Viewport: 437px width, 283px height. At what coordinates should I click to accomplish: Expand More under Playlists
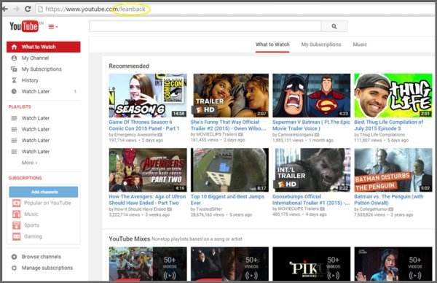tap(29, 163)
